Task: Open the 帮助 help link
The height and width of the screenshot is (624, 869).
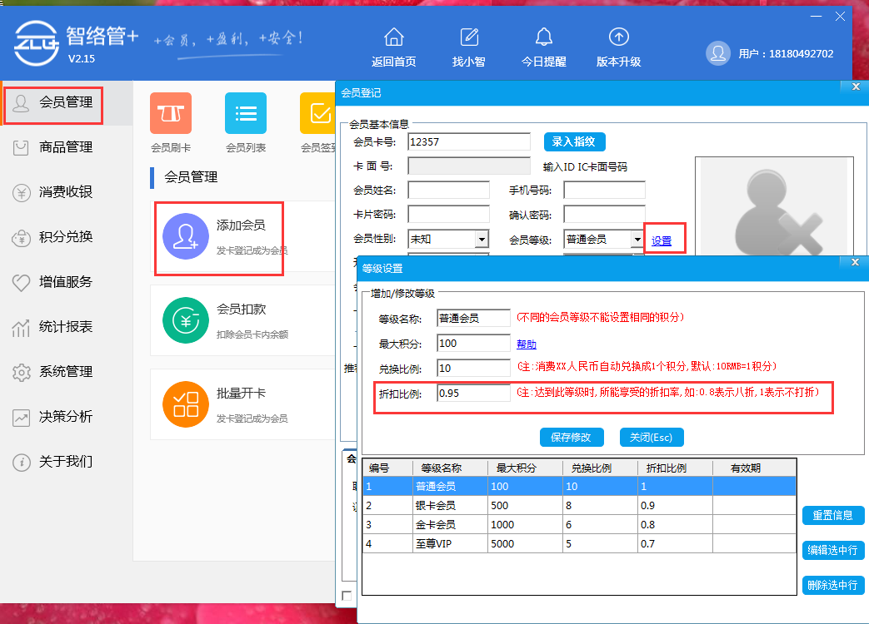Action: 526,344
